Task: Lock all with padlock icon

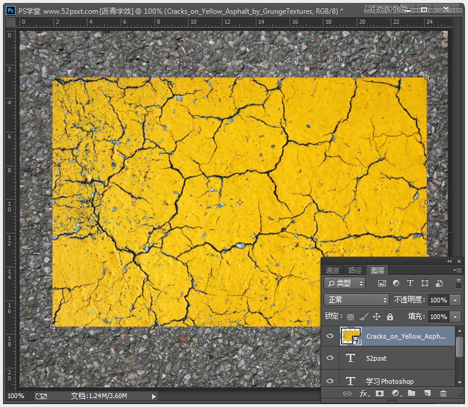Action: coord(390,316)
